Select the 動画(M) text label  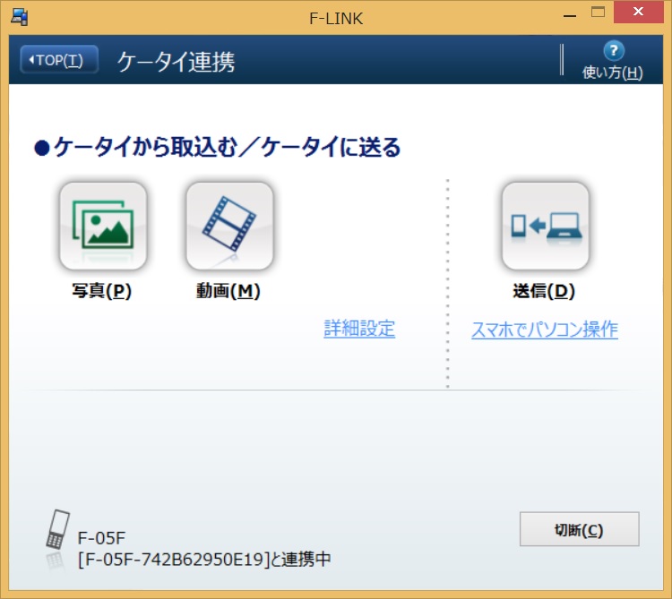(x=228, y=291)
